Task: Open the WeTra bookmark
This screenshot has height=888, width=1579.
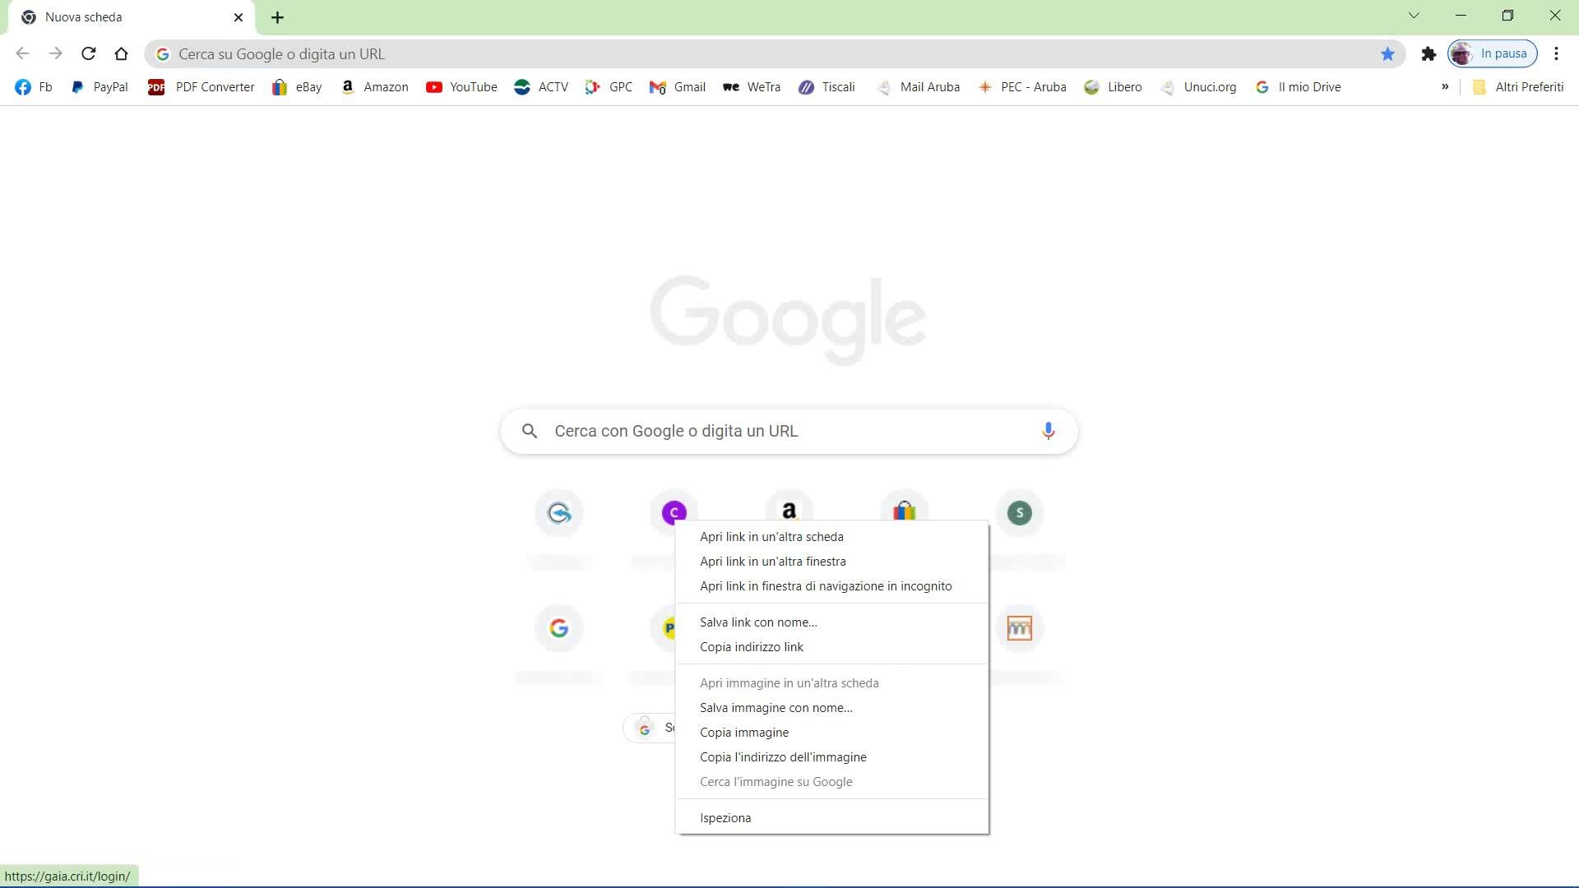Action: (x=752, y=87)
